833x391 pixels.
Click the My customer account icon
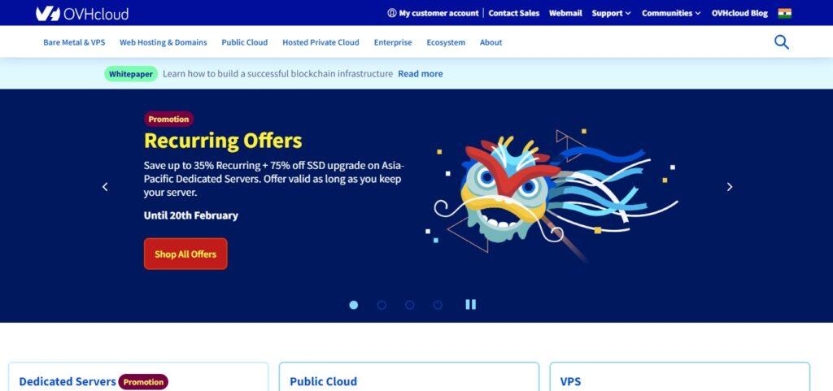(392, 13)
